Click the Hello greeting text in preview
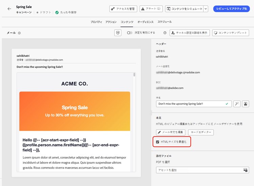The width and height of the screenshot is (254, 186). point(71,145)
